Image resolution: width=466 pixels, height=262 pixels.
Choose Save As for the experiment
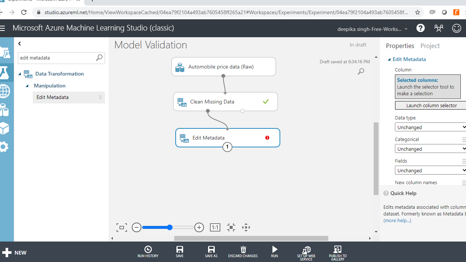click(x=211, y=252)
